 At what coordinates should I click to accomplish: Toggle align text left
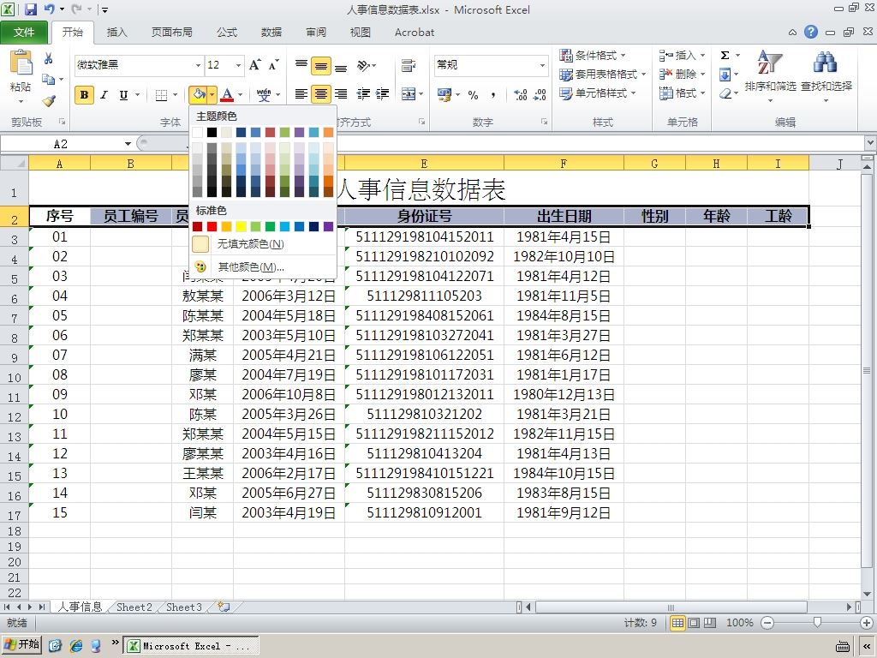(301, 94)
